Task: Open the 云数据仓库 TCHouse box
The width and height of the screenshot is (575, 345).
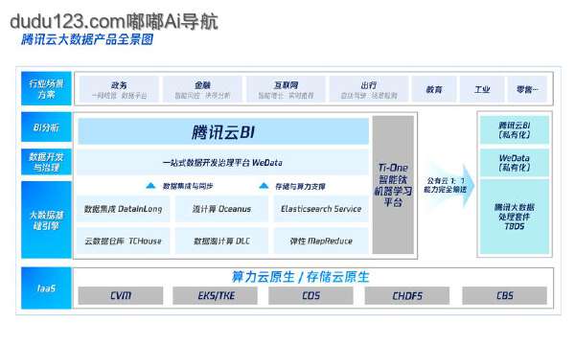Action: 124,241
